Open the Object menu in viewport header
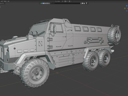This screenshot has width=128, height=96. (5, 1)
